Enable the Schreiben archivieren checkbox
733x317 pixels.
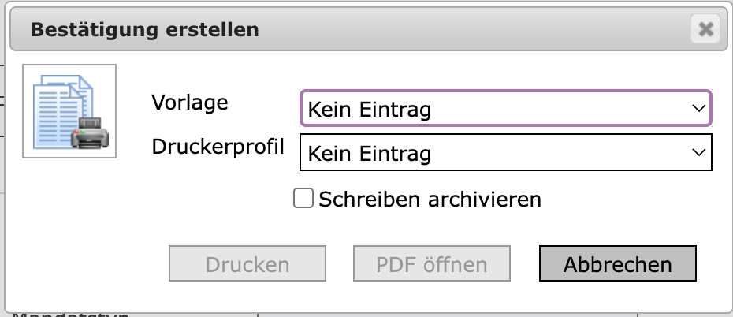click(303, 199)
